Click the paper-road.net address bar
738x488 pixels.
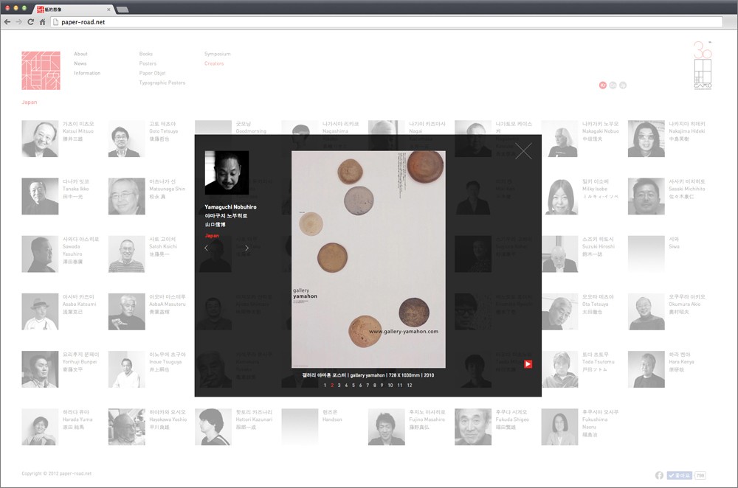tap(386, 21)
